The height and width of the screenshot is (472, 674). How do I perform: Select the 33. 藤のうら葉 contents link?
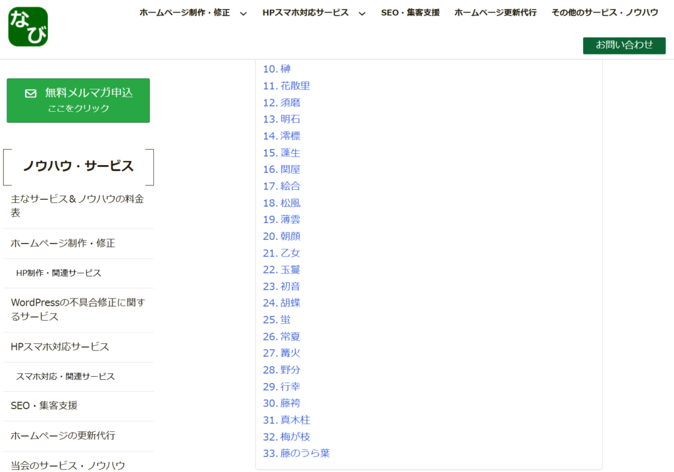pyautogui.click(x=296, y=453)
